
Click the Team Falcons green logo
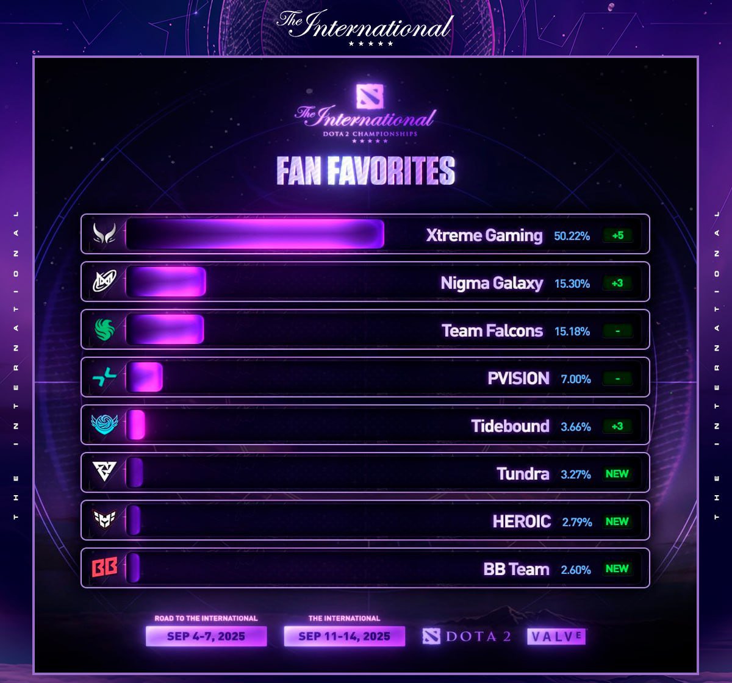point(104,330)
